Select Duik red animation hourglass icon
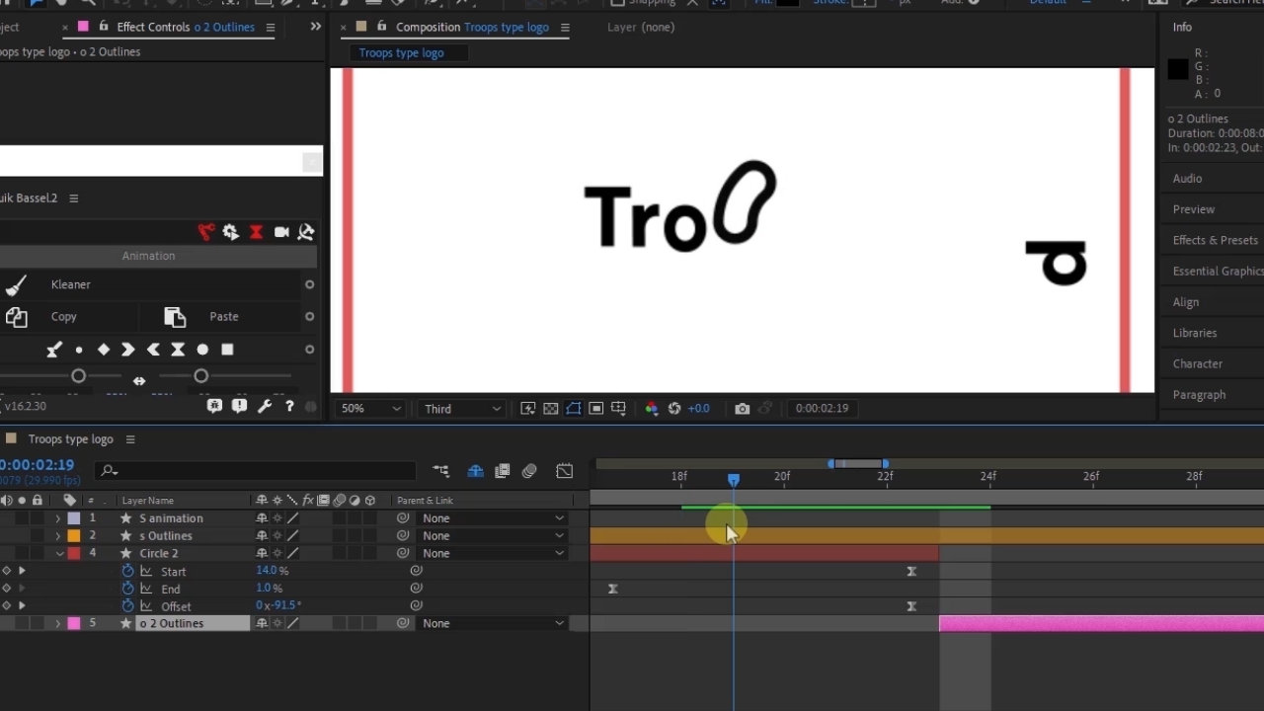The height and width of the screenshot is (711, 1264). tap(256, 232)
